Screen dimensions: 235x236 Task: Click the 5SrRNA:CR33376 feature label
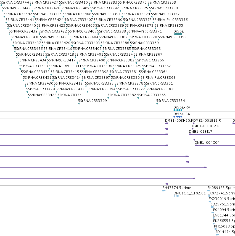click(132, 2)
